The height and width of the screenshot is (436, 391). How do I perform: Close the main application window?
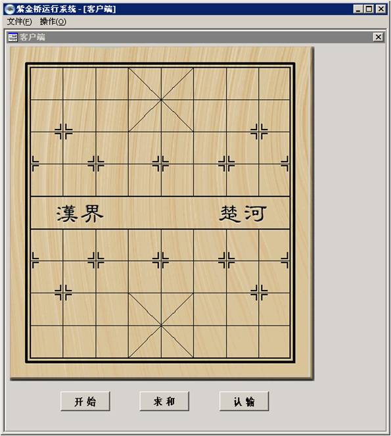[381, 9]
